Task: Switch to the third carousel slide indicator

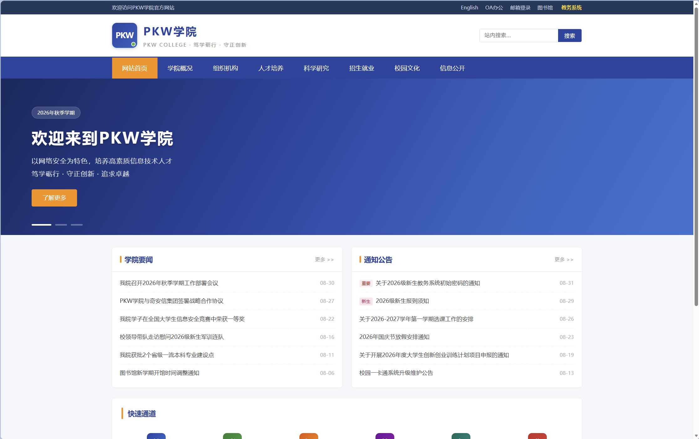Action: [77, 225]
